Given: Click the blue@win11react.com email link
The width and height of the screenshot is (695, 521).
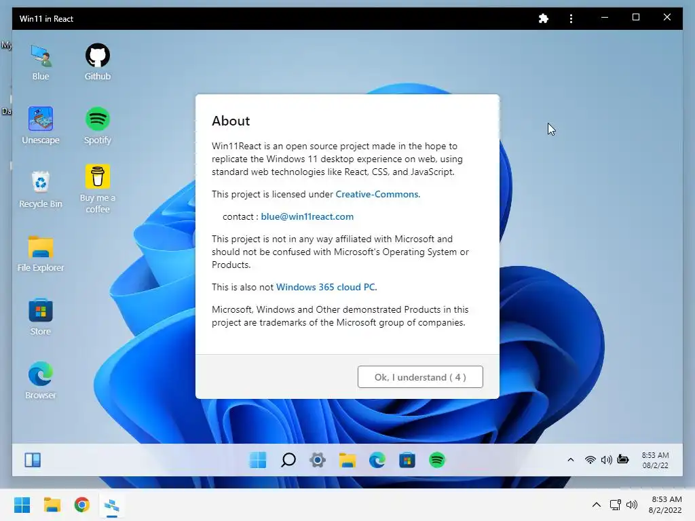Looking at the screenshot, I should coord(307,216).
